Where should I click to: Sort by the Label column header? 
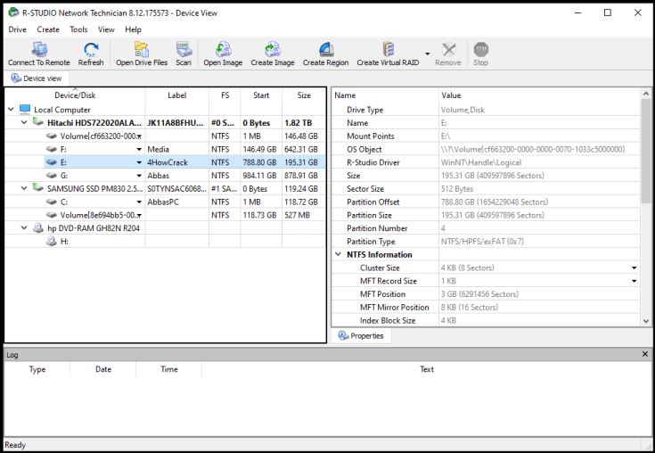tap(177, 95)
